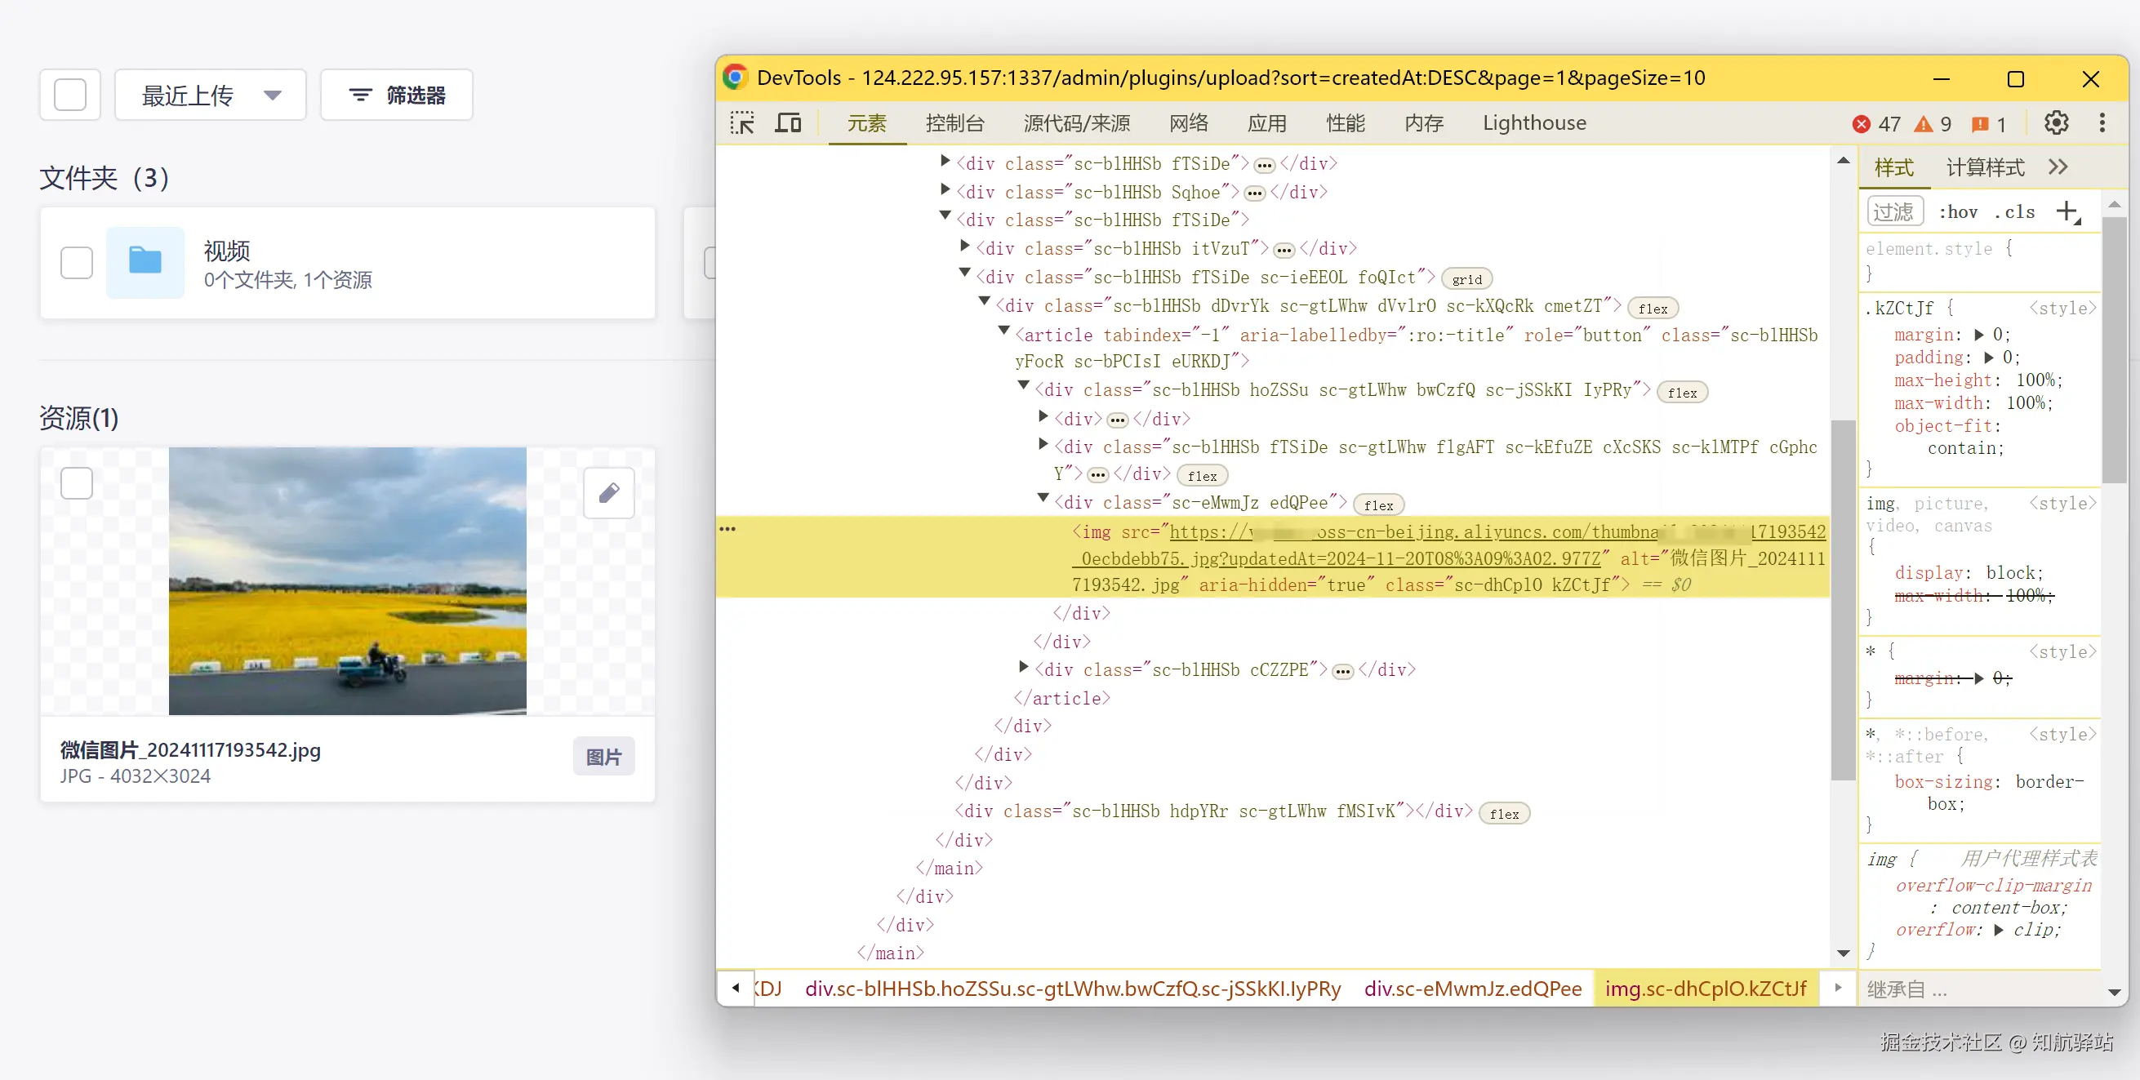Viewport: 2140px width, 1080px height.
Task: Switch to the 控制台 tab
Action: point(954,123)
